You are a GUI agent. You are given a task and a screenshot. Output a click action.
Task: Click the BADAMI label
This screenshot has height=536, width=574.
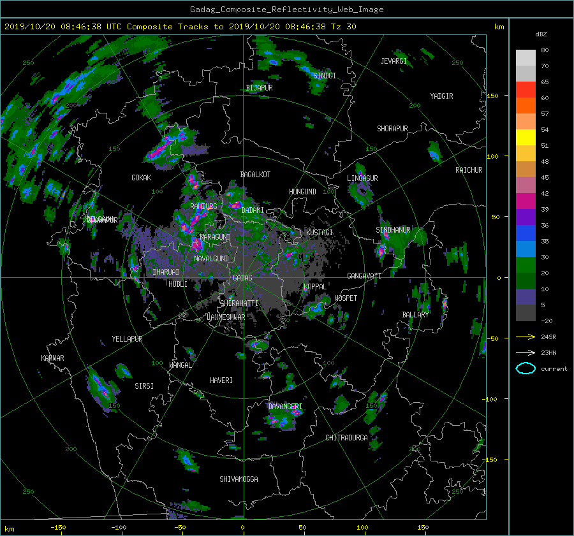253,210
